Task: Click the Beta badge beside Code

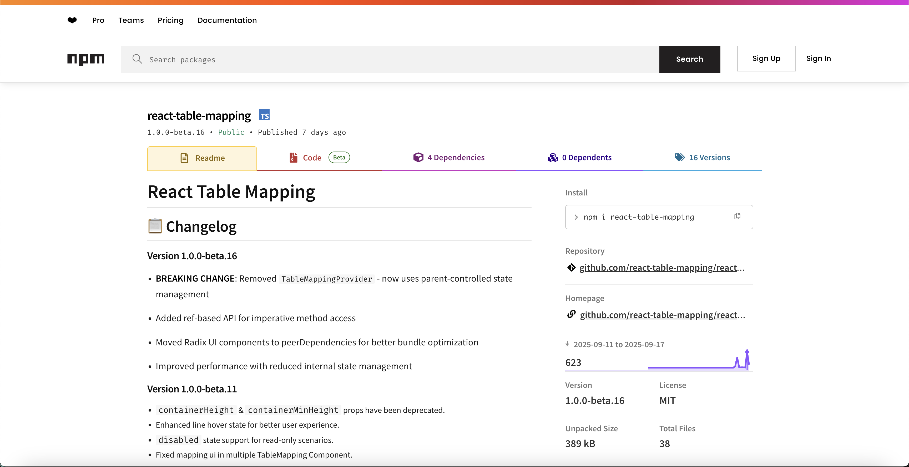Action: coord(339,158)
